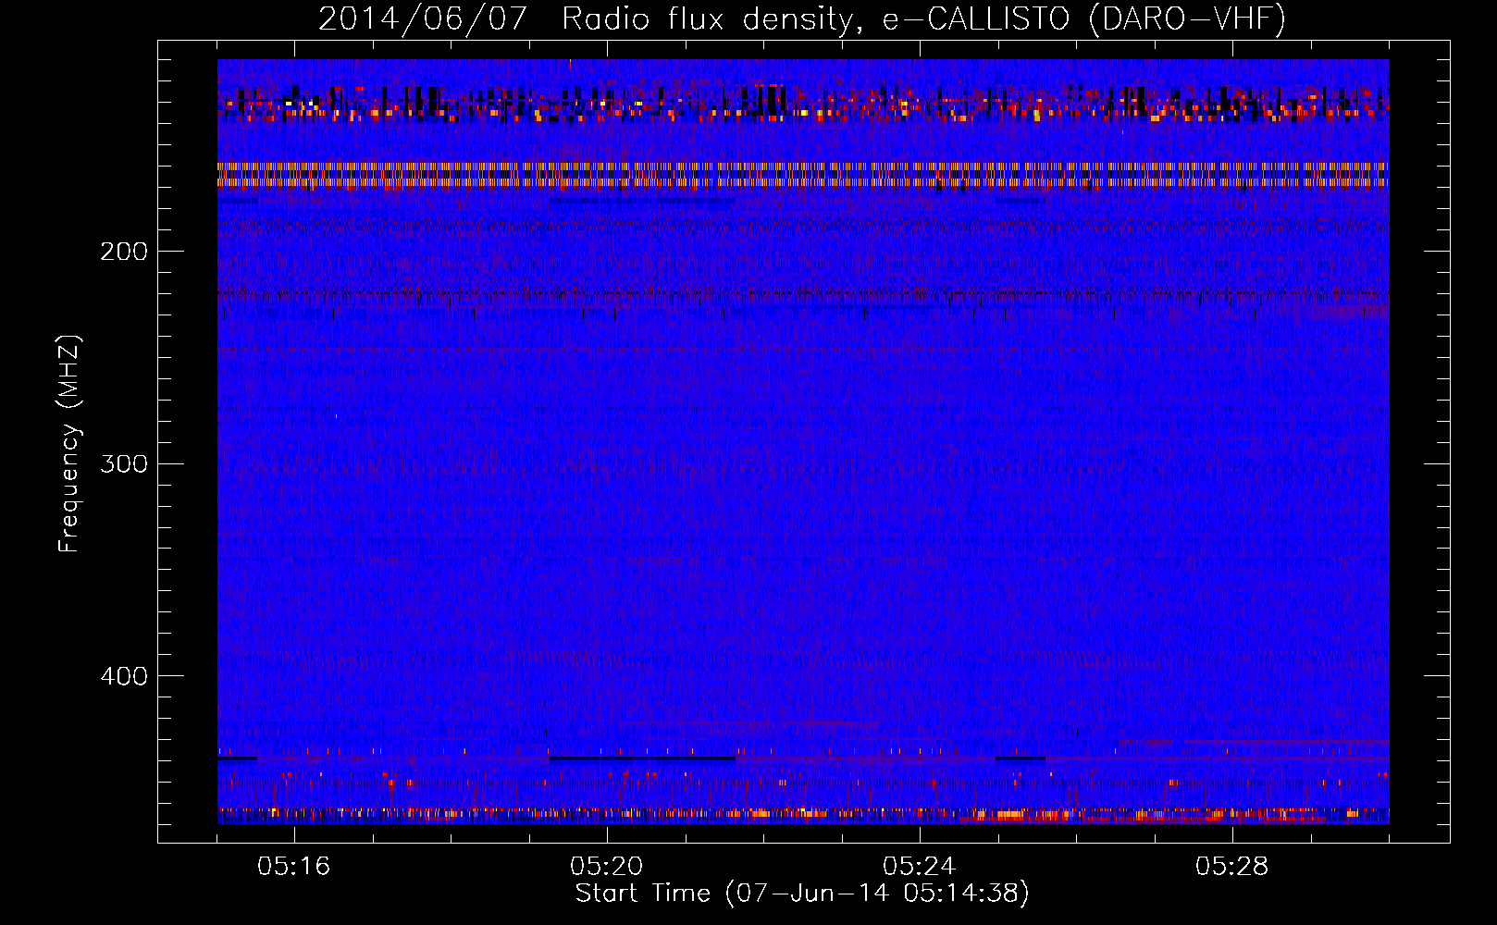Click the "05:20" time tick label
The height and width of the screenshot is (925, 1497).
pyautogui.click(x=607, y=867)
